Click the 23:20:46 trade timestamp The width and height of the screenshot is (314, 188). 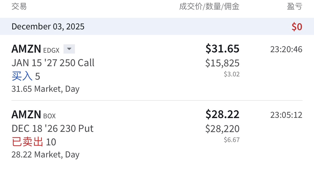tap(286, 49)
